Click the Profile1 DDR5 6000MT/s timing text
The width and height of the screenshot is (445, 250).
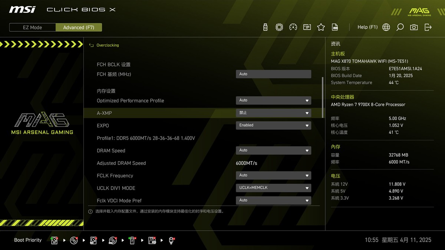pos(146,138)
